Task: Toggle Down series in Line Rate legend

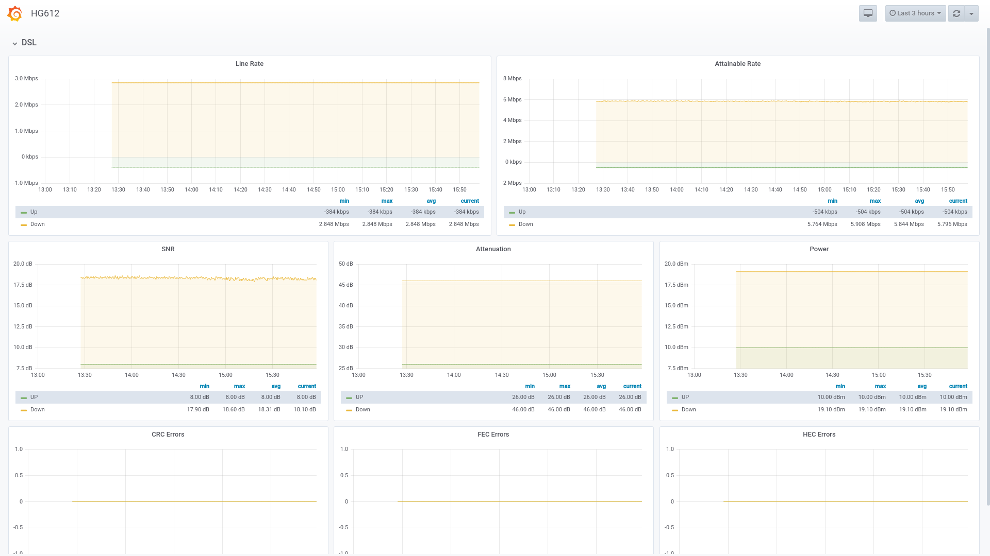Action: coord(37,224)
